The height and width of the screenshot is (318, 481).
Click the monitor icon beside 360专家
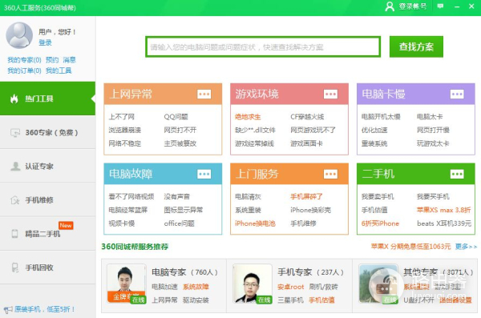pos(15,132)
